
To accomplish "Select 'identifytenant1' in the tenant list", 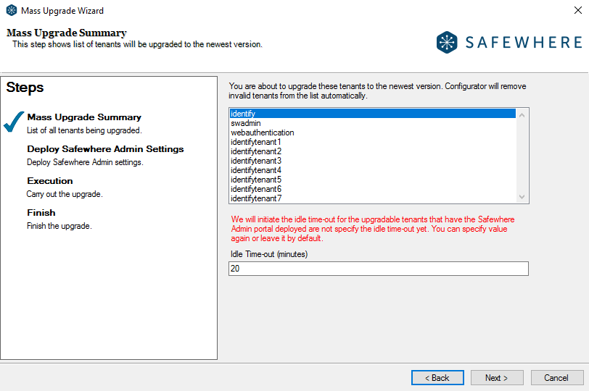I will click(373, 142).
